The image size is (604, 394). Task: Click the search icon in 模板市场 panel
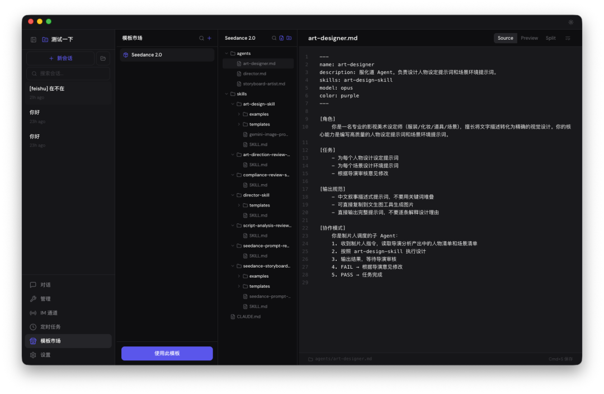click(x=201, y=37)
